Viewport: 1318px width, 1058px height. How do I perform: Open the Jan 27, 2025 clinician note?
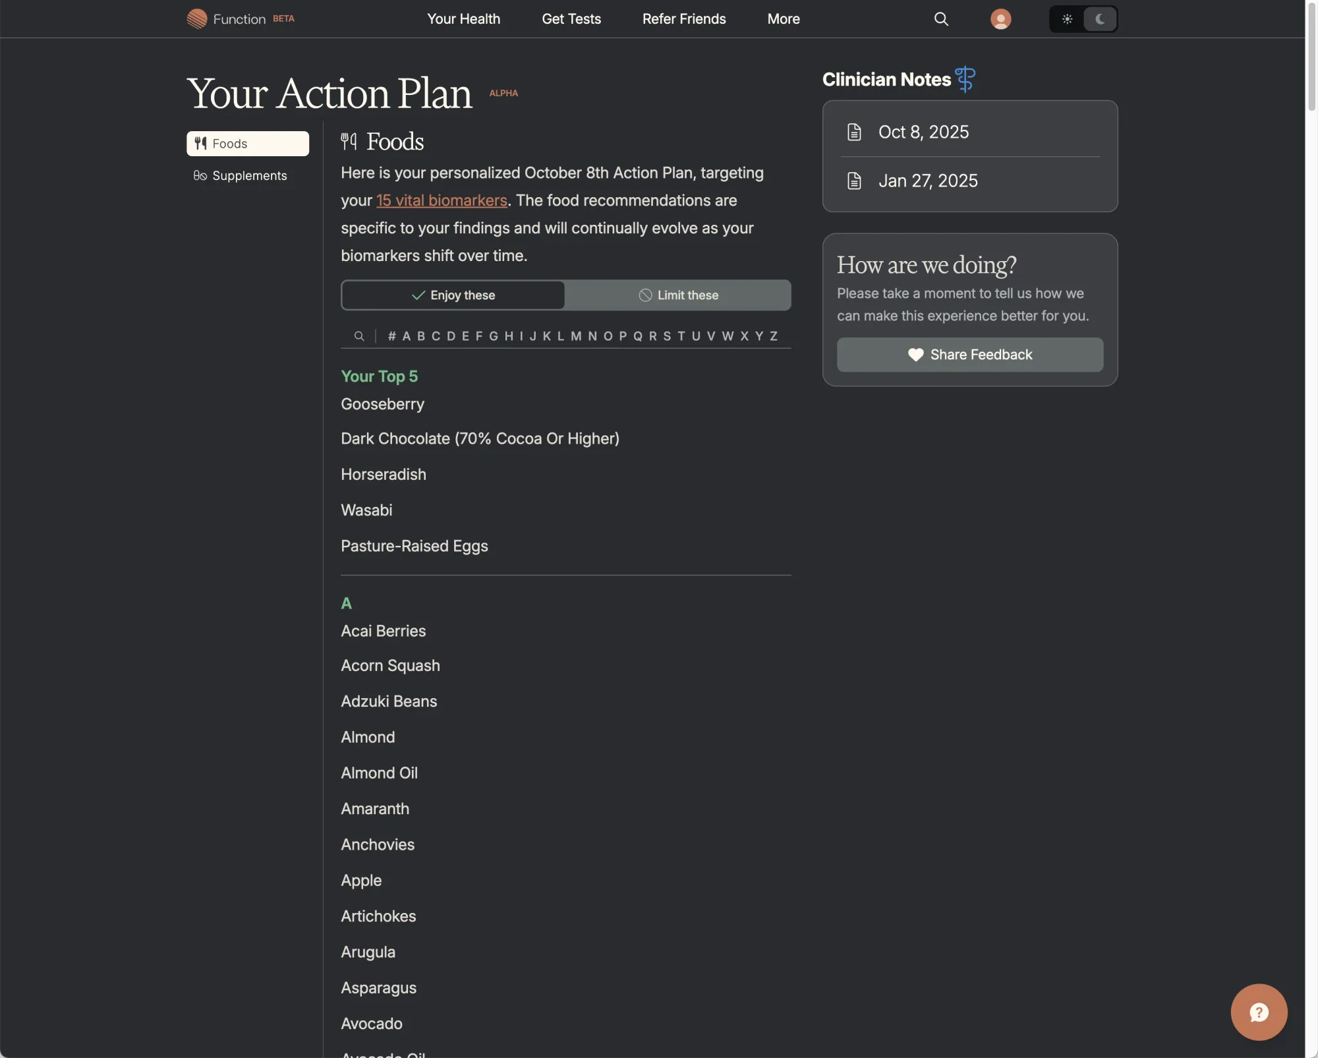click(x=927, y=181)
